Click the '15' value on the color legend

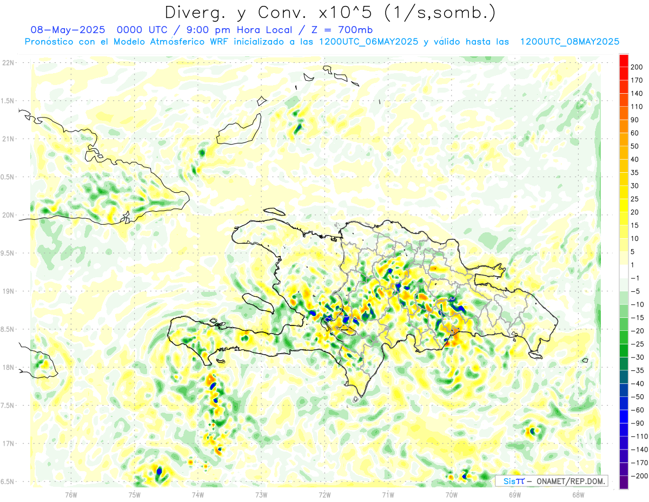pyautogui.click(x=635, y=225)
